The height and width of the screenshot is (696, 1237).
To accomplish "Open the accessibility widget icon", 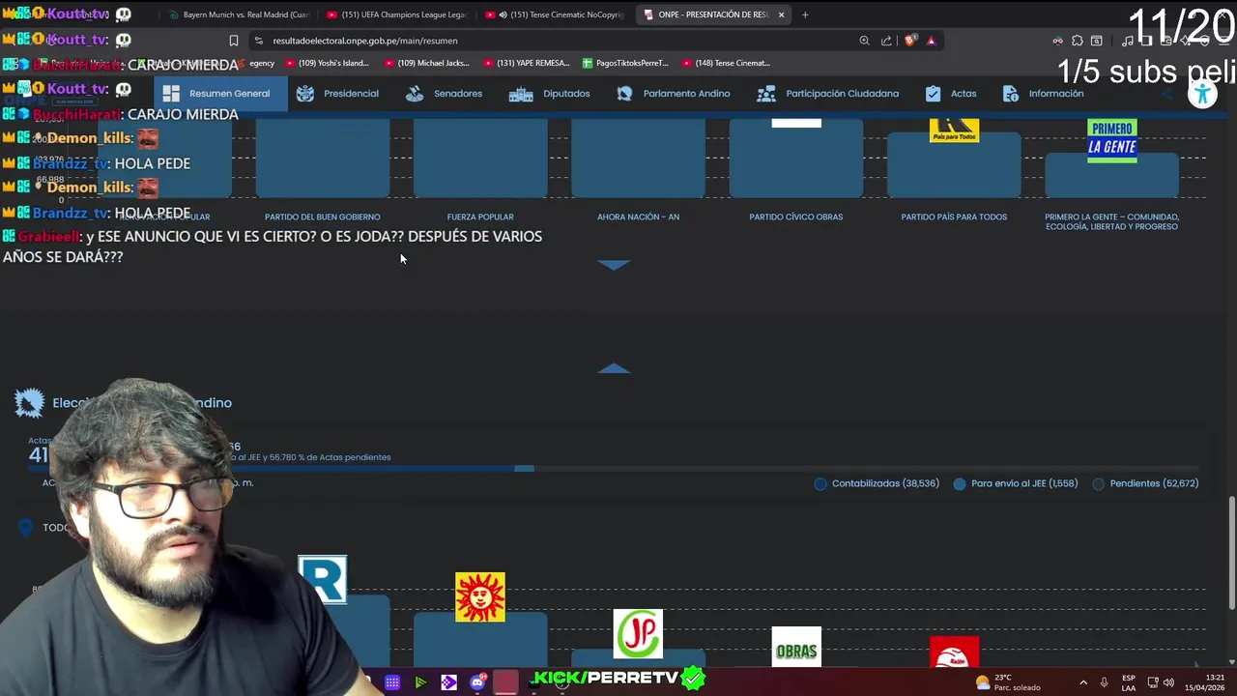I will click(1202, 94).
